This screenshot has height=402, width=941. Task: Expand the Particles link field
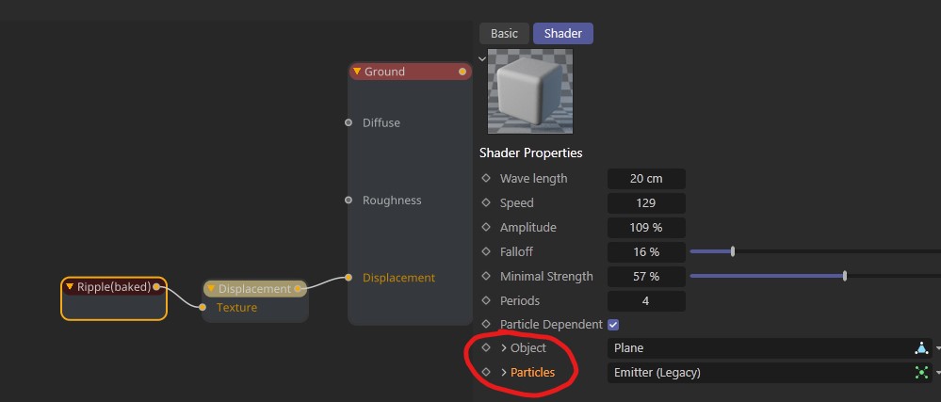tap(504, 373)
